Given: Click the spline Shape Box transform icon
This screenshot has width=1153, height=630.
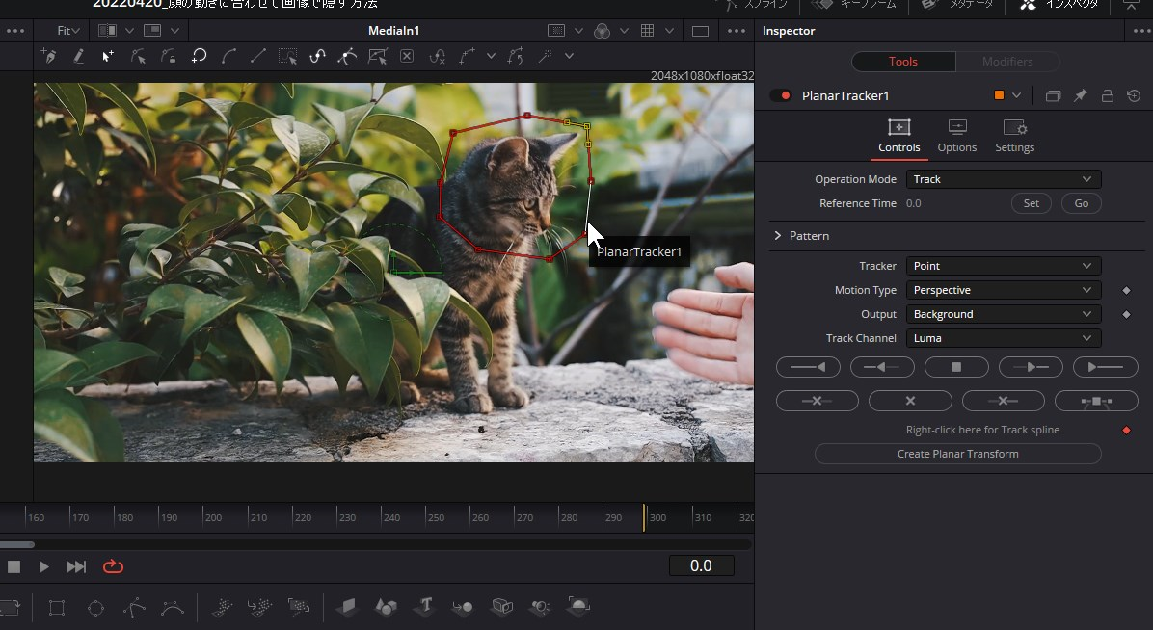Looking at the screenshot, I should point(377,56).
